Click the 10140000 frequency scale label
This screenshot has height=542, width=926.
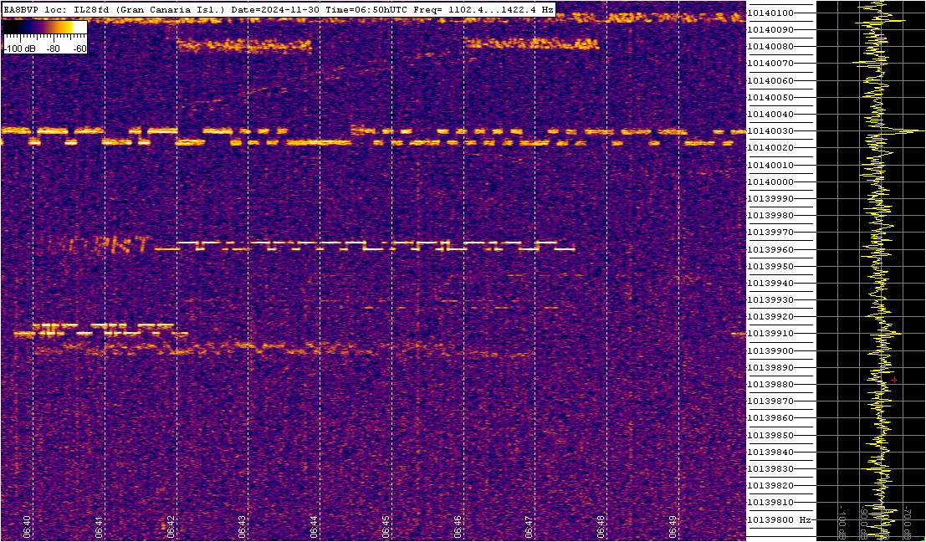point(770,182)
